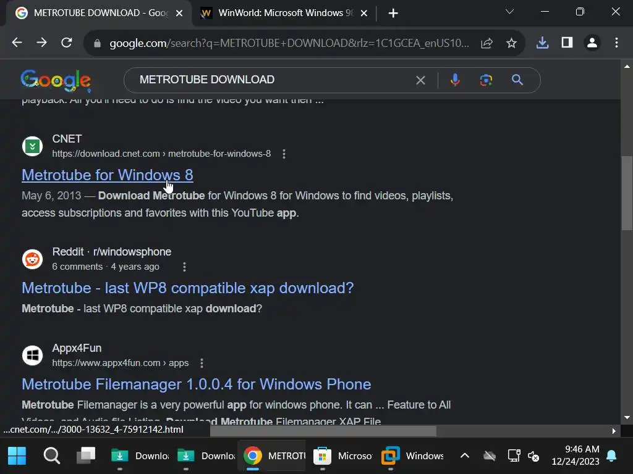Open the first Downloads taskbar item
Screen dimensions: 633x474
140,456
